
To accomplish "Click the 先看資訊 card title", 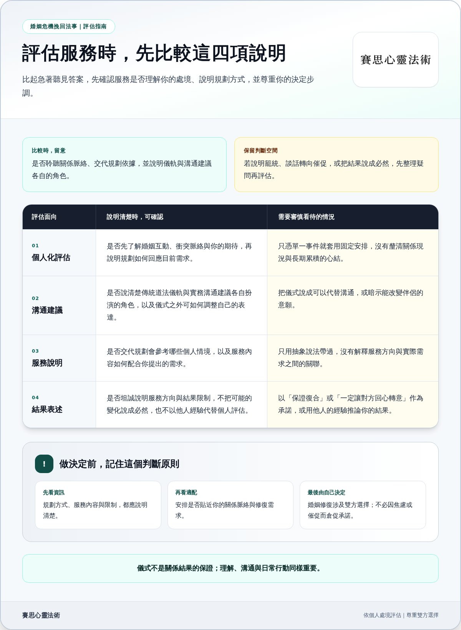I will point(54,493).
